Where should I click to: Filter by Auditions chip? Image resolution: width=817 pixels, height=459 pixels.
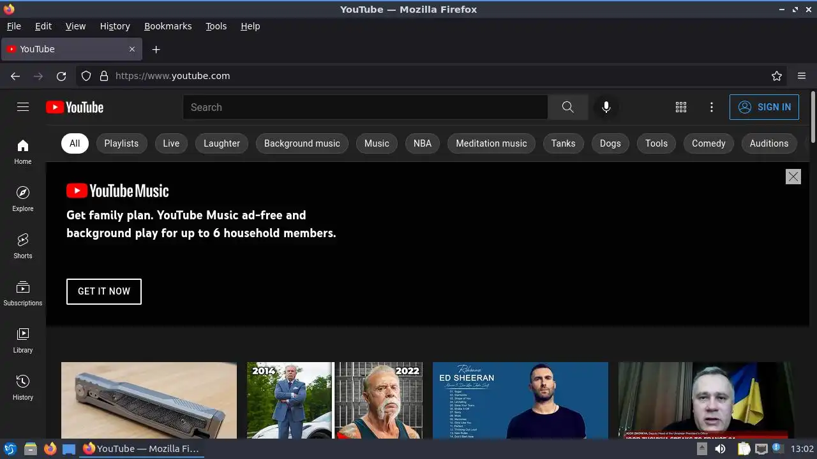pos(769,143)
